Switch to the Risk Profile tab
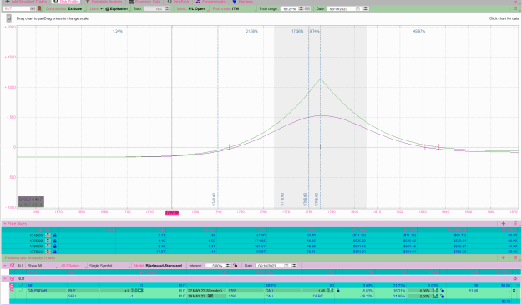 point(66,2)
